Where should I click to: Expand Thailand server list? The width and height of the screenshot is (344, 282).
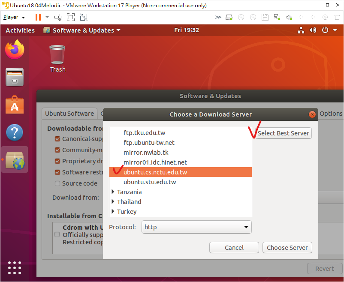pos(113,201)
